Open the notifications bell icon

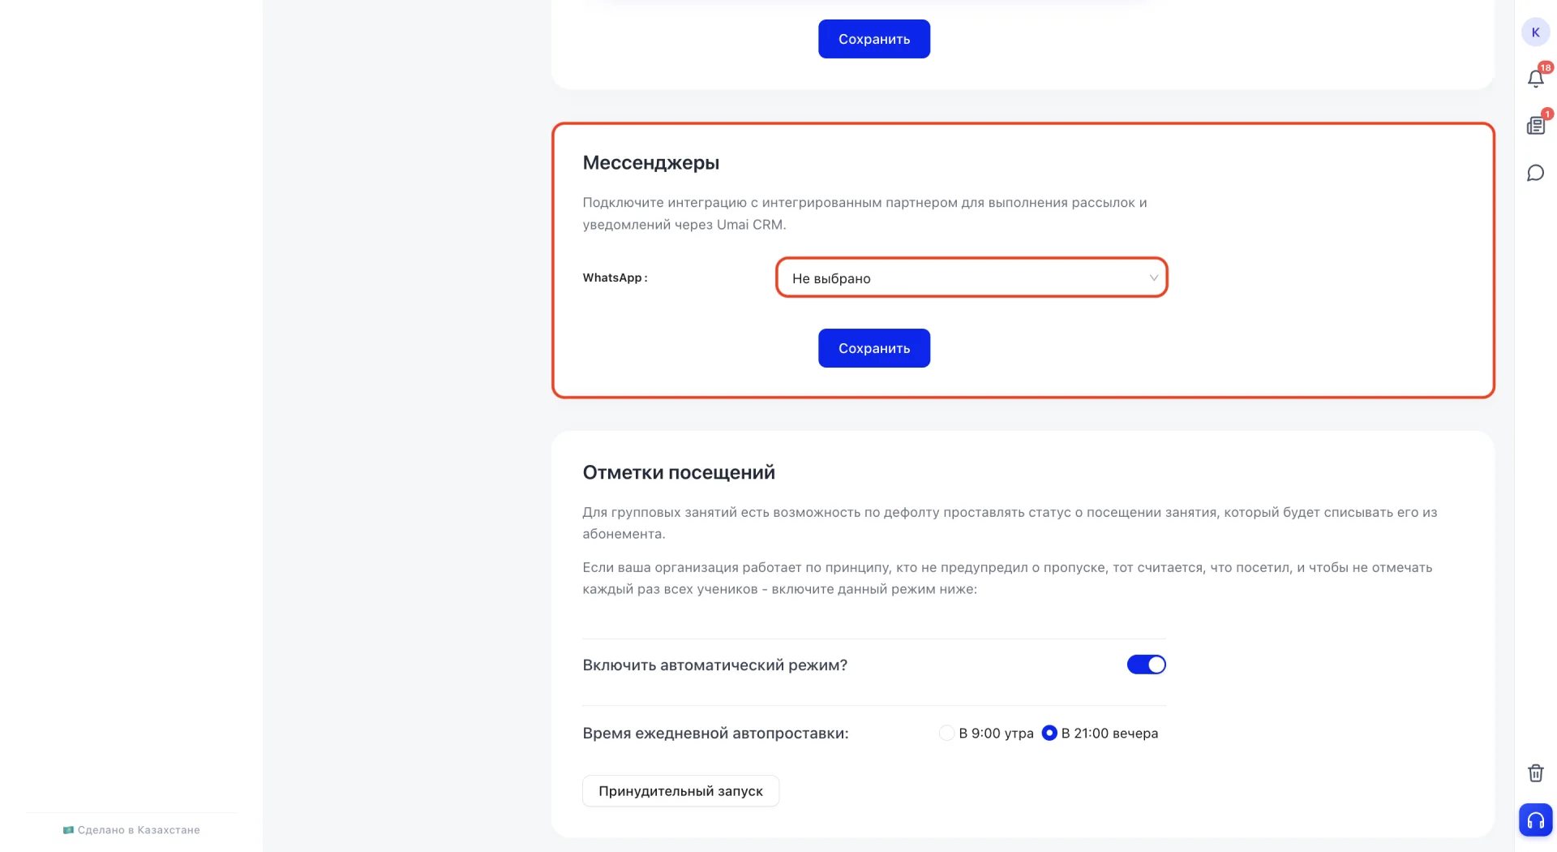pyautogui.click(x=1535, y=79)
